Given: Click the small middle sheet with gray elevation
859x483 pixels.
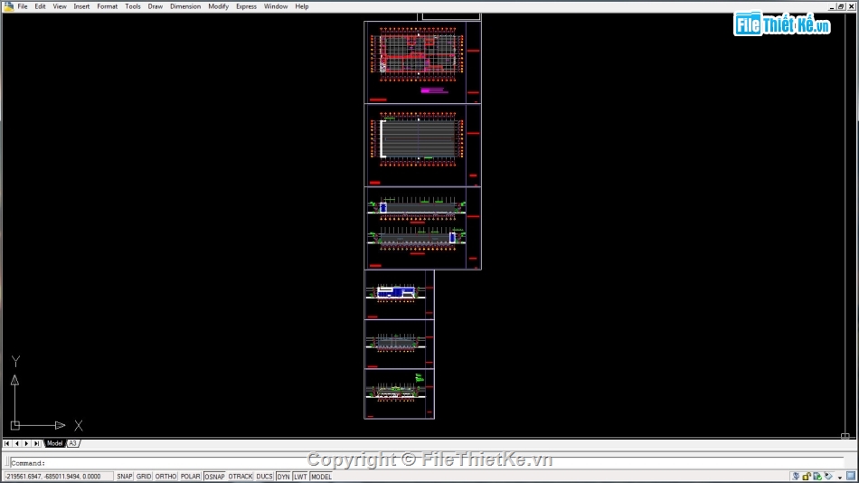Looking at the screenshot, I should pos(399,345).
